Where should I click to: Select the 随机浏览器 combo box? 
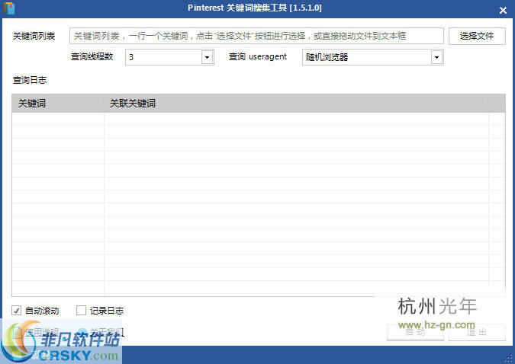pyautogui.click(x=373, y=57)
